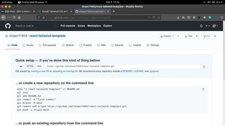Close the Install Tailwind CSS tab
Screen dimensions: 225x126
point(71,12)
